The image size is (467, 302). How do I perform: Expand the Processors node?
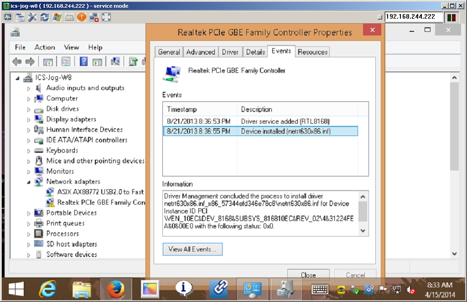pos(29,234)
